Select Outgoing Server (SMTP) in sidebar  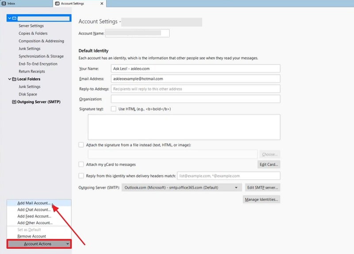click(39, 102)
